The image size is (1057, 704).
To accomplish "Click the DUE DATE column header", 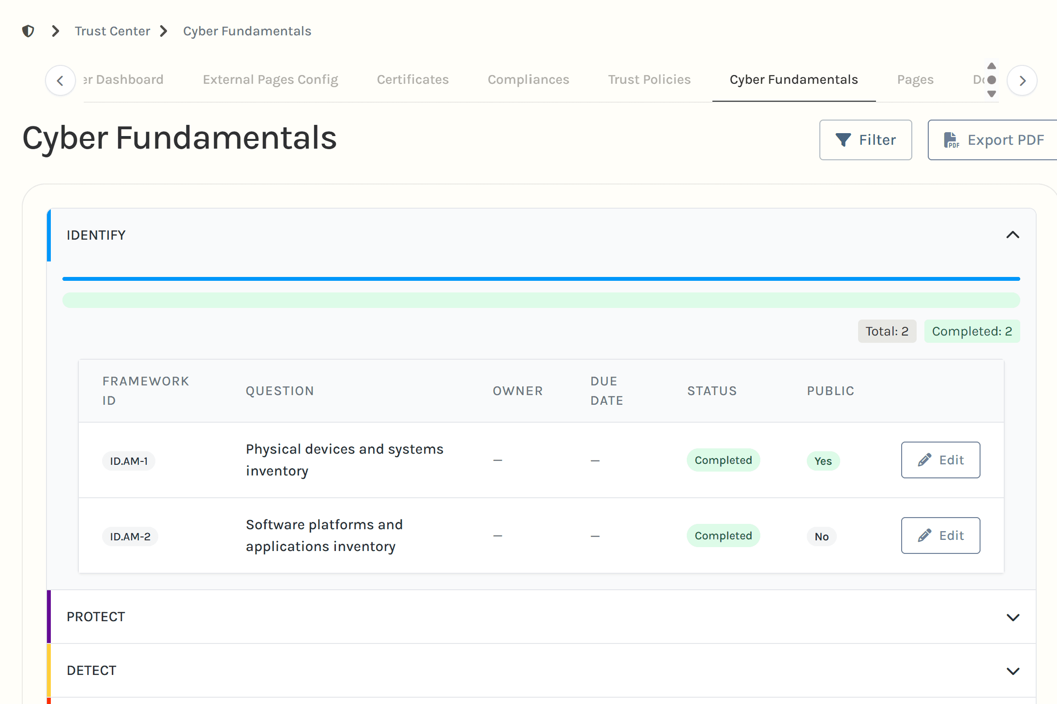I will point(606,391).
